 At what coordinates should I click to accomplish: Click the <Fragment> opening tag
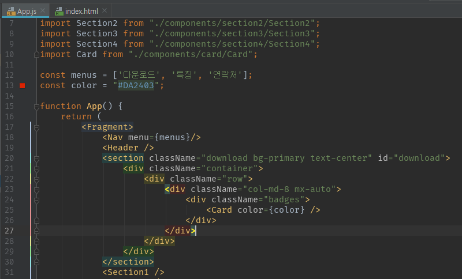pyautogui.click(x=107, y=127)
